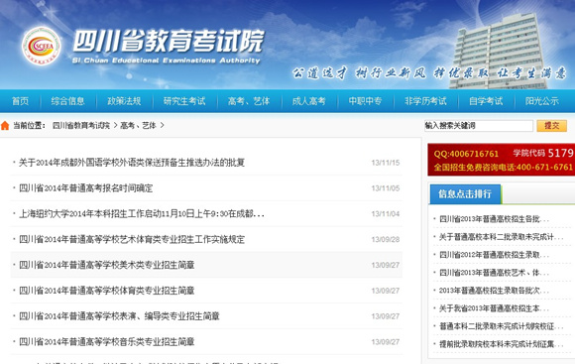This screenshot has height=364, width=575.
Task: Click date 13/11/05 in article list
Action: coord(386,188)
